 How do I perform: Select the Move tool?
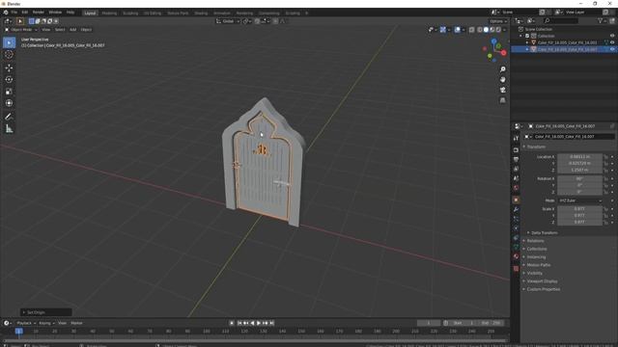click(9, 68)
